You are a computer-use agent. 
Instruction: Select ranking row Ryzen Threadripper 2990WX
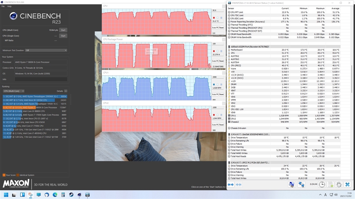click(x=35, y=96)
